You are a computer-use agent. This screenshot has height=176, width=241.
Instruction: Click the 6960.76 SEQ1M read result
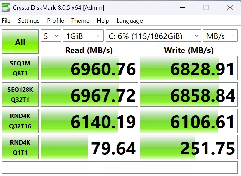coord(89,68)
